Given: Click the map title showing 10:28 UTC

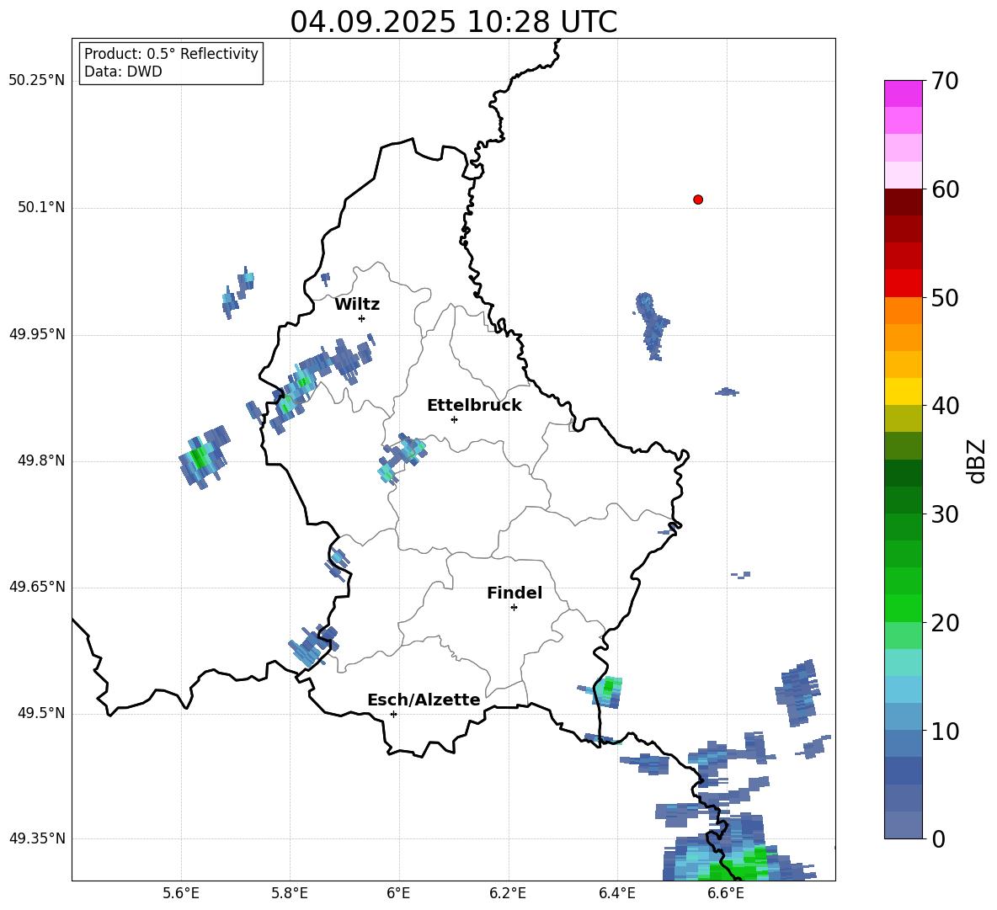Looking at the screenshot, I should point(453,22).
